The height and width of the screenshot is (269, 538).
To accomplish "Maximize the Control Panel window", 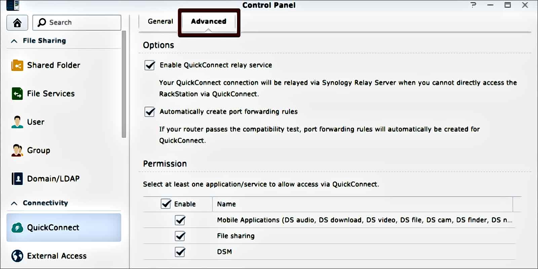I will [508, 5].
